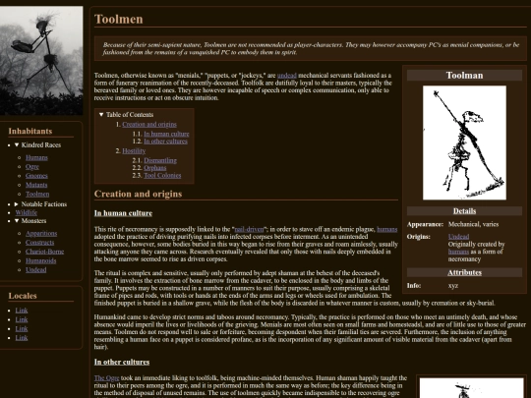Collapse the Monsters list

(x=30, y=221)
